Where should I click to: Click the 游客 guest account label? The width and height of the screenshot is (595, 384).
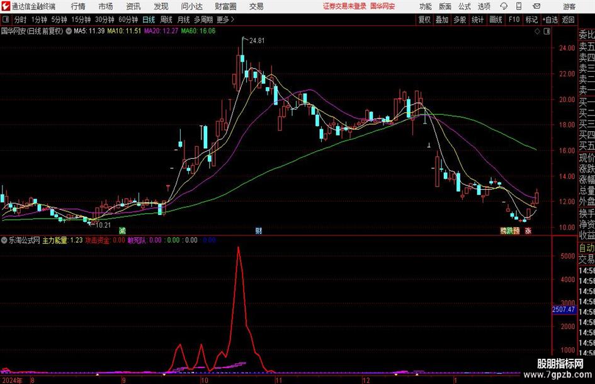tap(569, 6)
